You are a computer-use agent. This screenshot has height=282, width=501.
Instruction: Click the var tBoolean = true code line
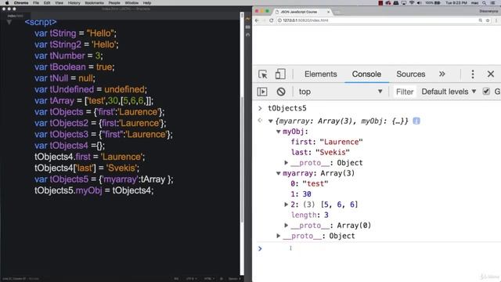(74, 67)
